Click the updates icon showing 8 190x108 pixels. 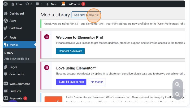(27, 4)
